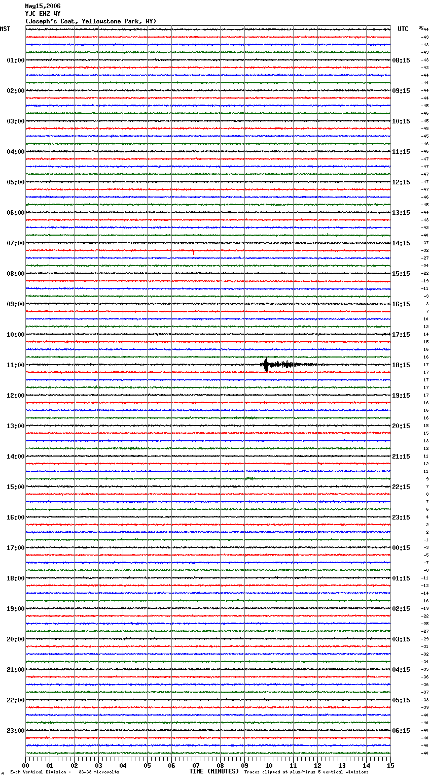Click the 08:15 UTC time label
The height and width of the screenshot is (779, 431).
click(401, 60)
